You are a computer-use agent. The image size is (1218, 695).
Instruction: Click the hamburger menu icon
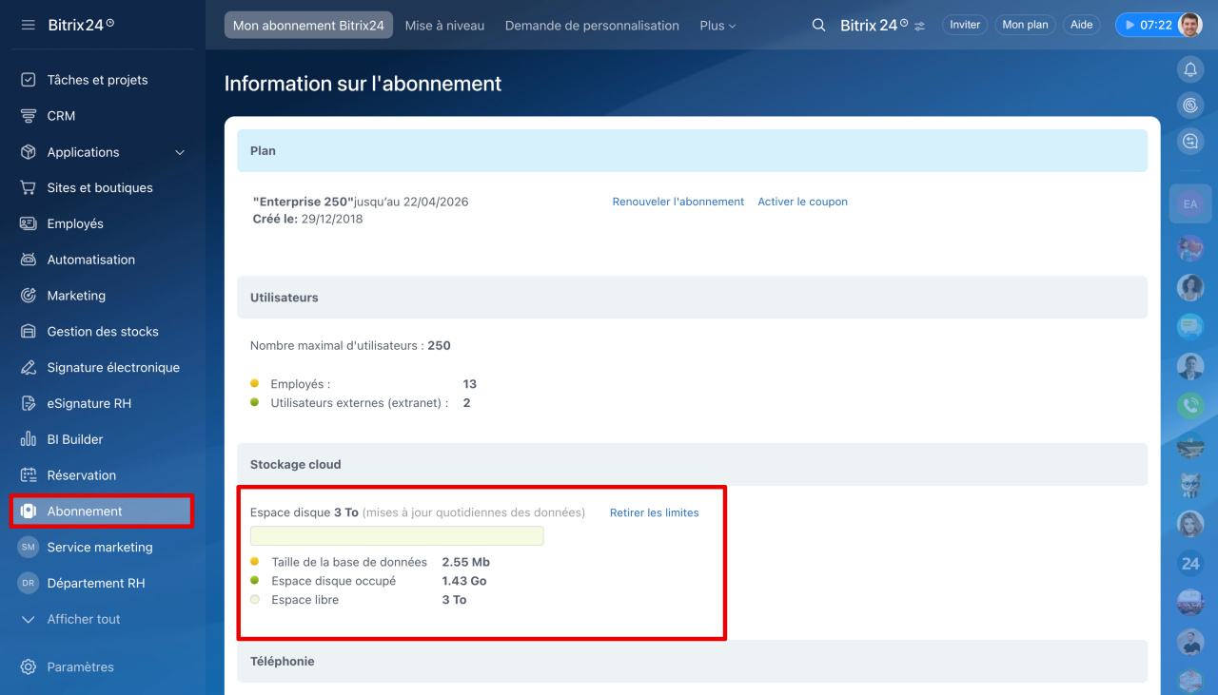(29, 25)
